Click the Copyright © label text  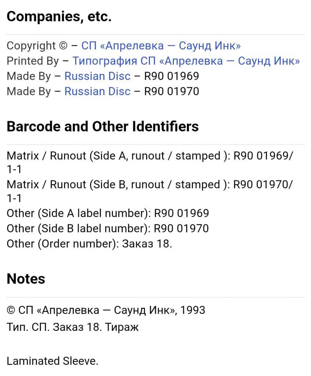[37, 46]
